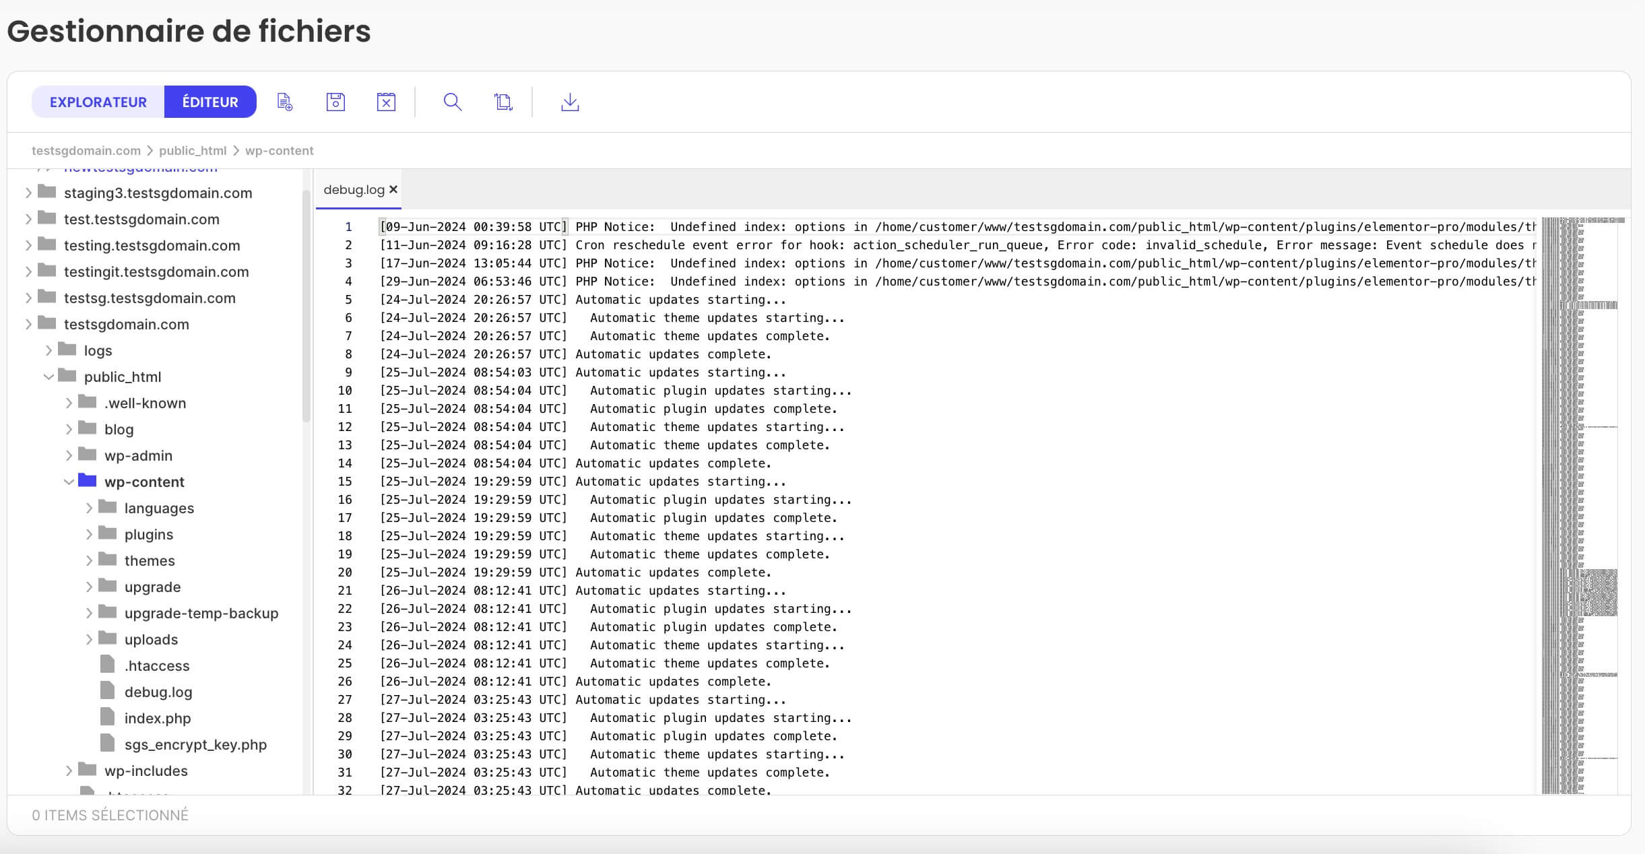Click the staging3.testsgdomain.com folder icon
This screenshot has height=854, width=1645.
click(47, 191)
